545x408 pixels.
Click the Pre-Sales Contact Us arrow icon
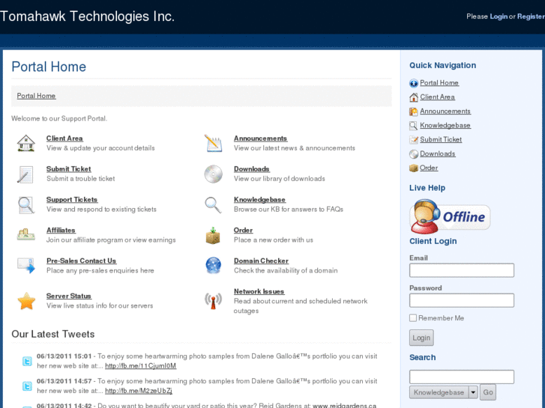(x=26, y=265)
